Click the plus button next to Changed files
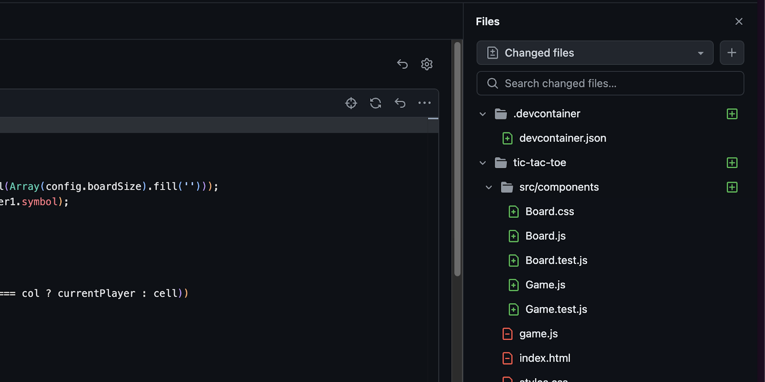Image resolution: width=765 pixels, height=382 pixels. (x=732, y=53)
